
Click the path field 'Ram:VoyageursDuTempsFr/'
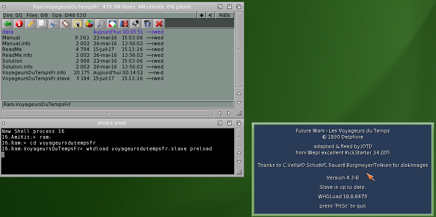118,104
